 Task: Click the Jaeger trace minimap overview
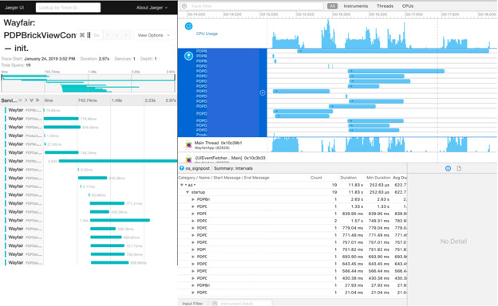[88, 84]
